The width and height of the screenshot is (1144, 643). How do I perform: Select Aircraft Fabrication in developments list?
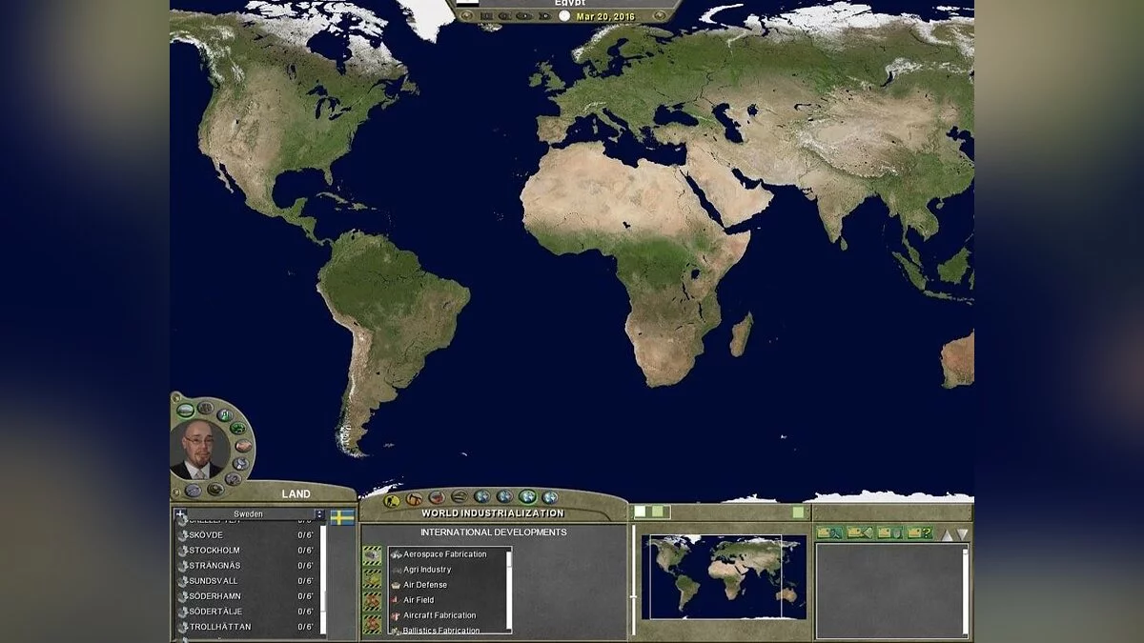click(x=446, y=615)
